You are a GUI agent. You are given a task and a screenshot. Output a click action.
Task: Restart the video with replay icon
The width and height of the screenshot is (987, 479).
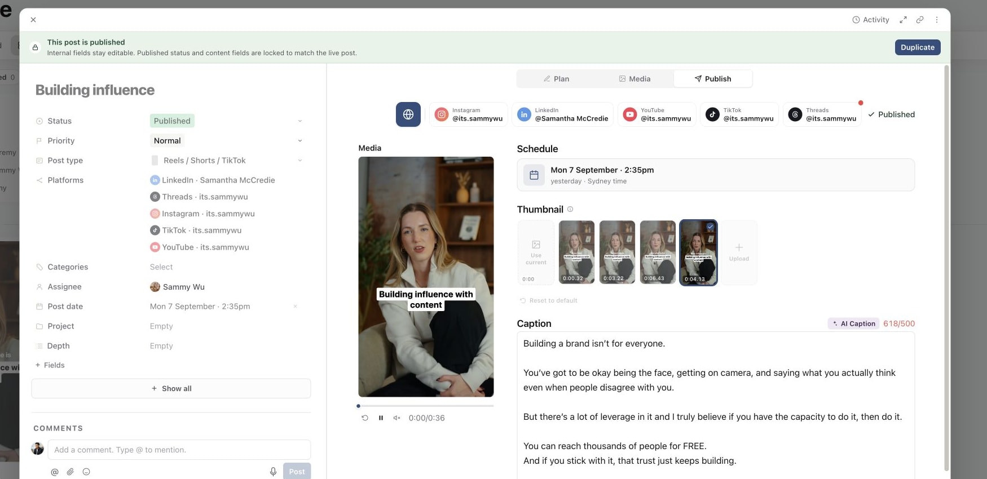pyautogui.click(x=365, y=418)
